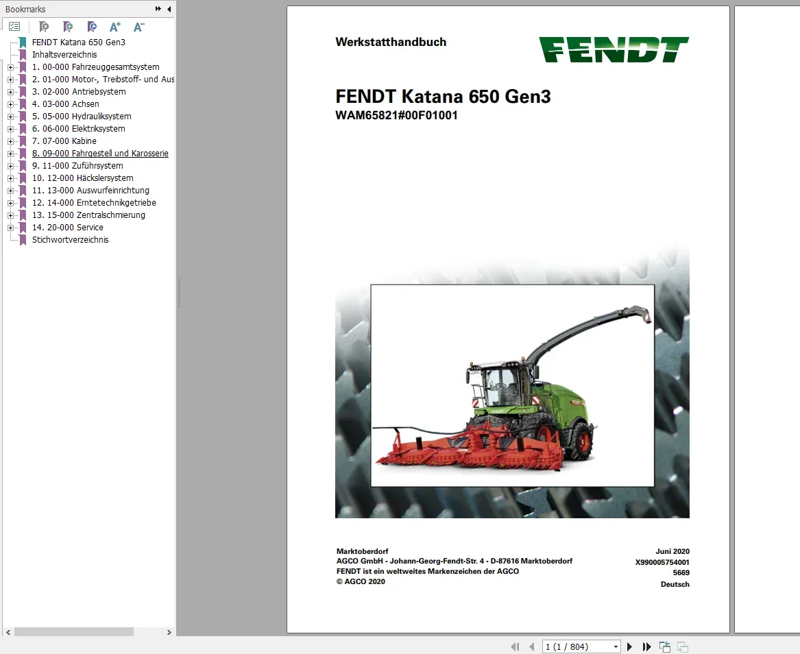
Task: Expand 5. 05-000 Hydrauliksystem bookmark
Action: (x=10, y=117)
